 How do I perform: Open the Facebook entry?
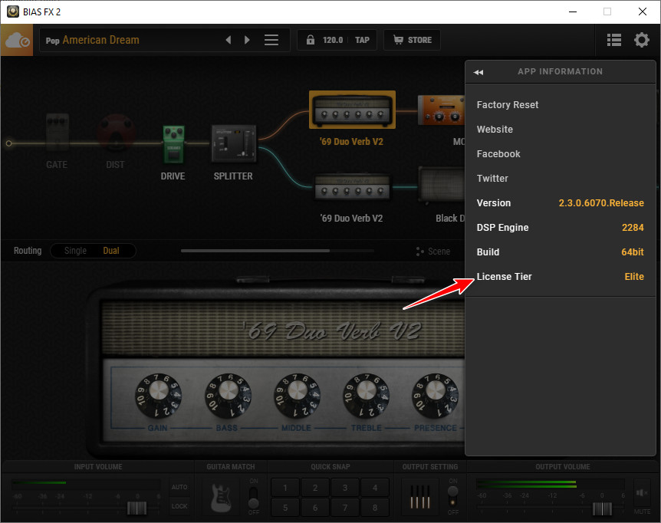(x=498, y=154)
